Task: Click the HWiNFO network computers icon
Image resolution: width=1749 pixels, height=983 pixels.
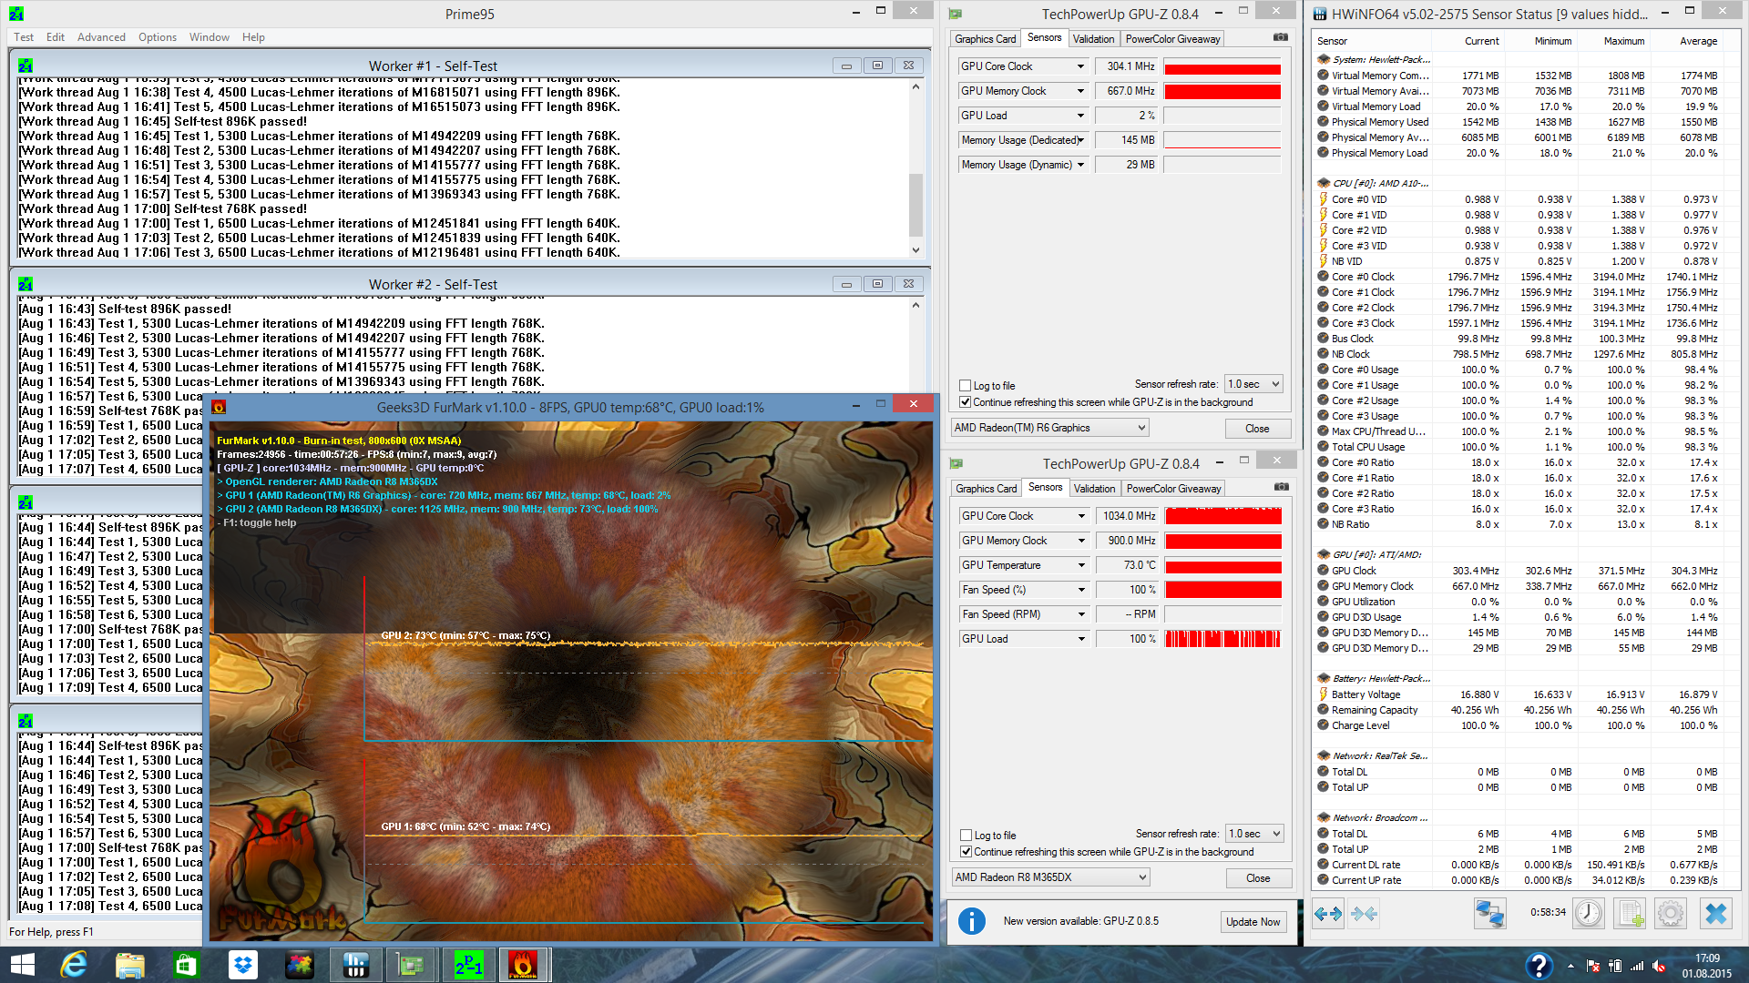Action: click(x=1489, y=914)
